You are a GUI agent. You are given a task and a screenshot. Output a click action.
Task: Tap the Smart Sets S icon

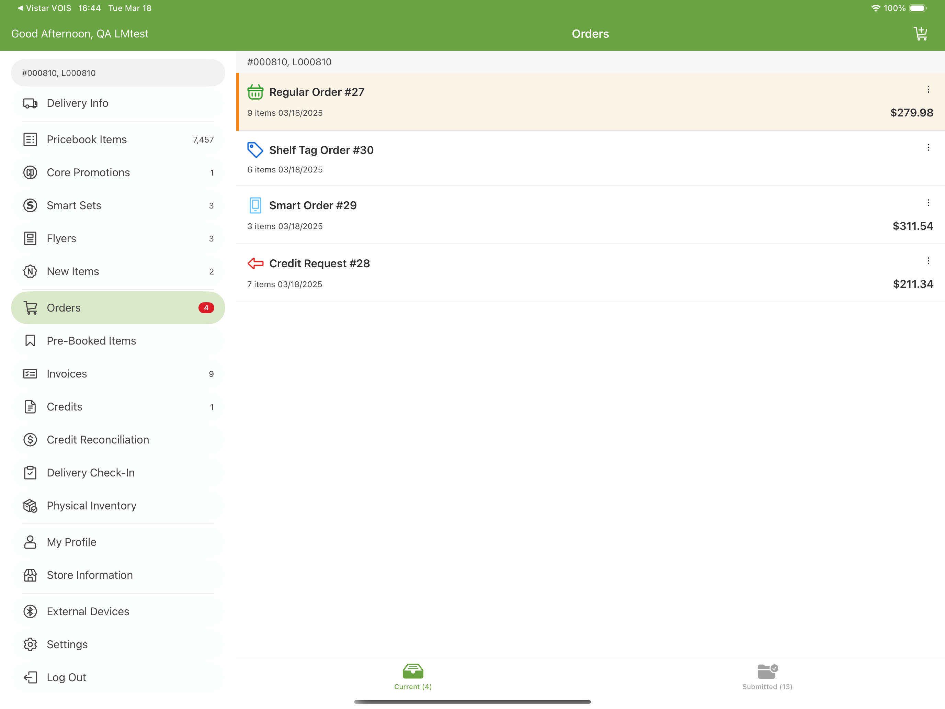pyautogui.click(x=30, y=205)
